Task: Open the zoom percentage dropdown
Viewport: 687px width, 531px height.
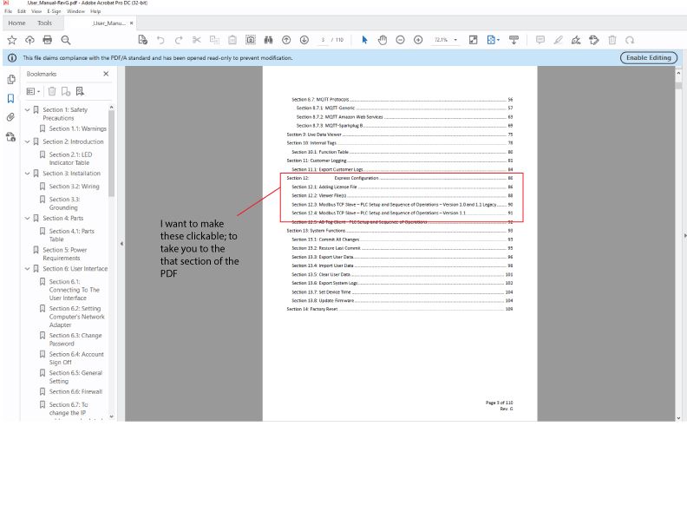Action: click(x=455, y=40)
